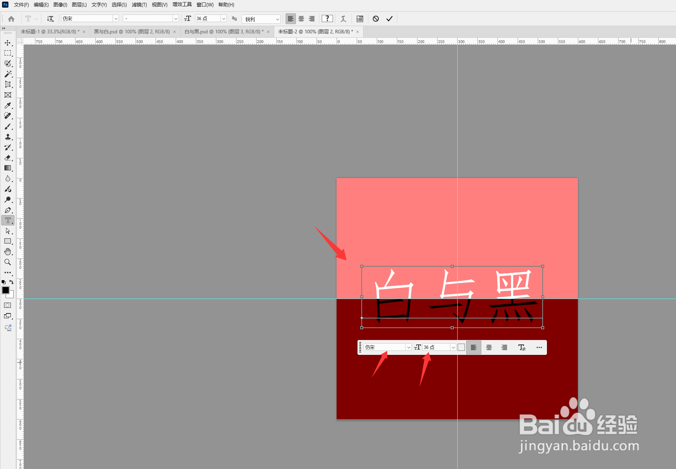Toggle Quick Mask mode
Viewport: 676px width, 469px height.
8,305
